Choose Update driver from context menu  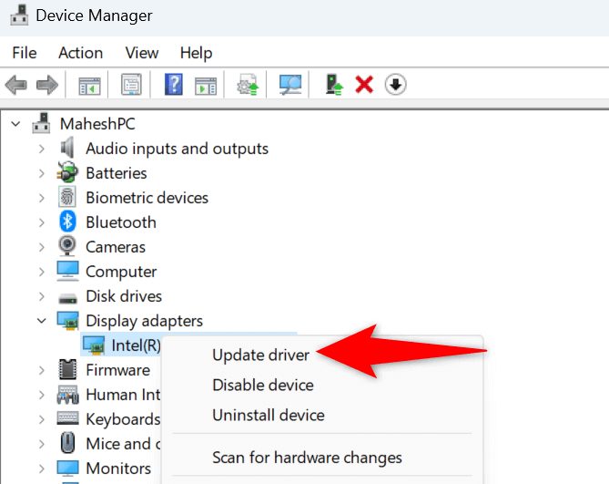[x=260, y=355]
